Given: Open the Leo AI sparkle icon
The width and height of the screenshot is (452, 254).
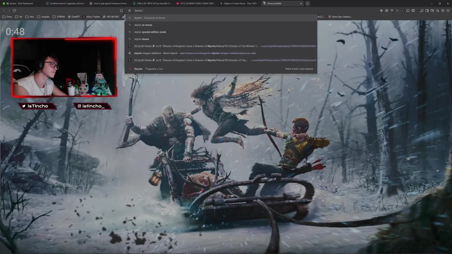Looking at the screenshot, I should click(438, 11).
